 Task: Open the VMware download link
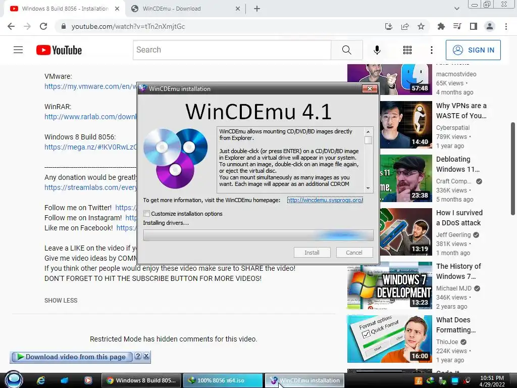pos(91,86)
